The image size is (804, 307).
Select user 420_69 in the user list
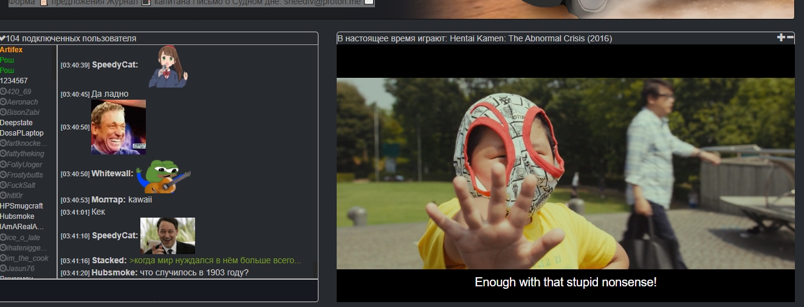19,92
